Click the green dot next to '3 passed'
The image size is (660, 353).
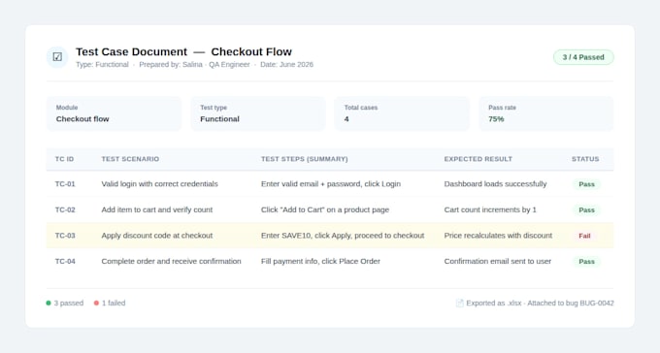[x=49, y=303]
